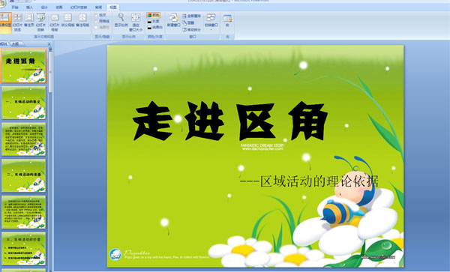Click Fit to Window (适应窗口大小) icon
Image resolution: width=450 pixels, height=272 pixels.
[x=136, y=22]
